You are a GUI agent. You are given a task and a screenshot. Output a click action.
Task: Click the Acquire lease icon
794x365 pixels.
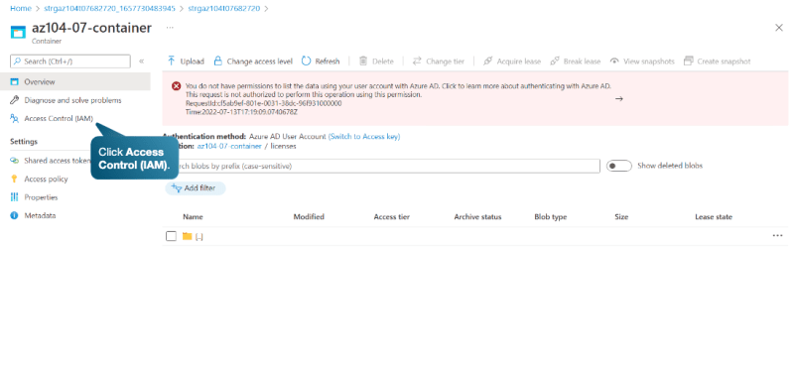tap(487, 61)
